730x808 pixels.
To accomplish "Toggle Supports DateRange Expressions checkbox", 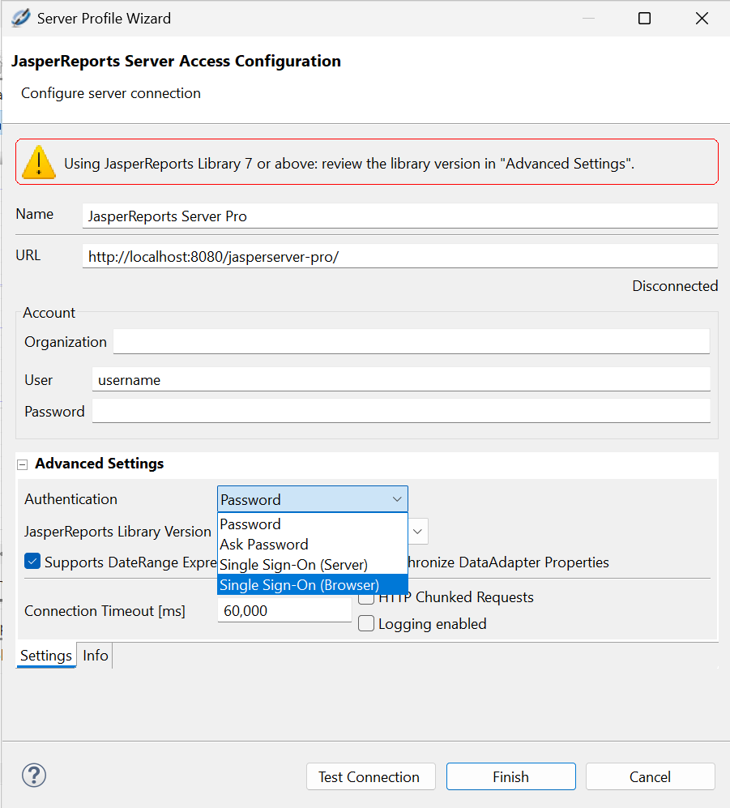I will (x=32, y=561).
